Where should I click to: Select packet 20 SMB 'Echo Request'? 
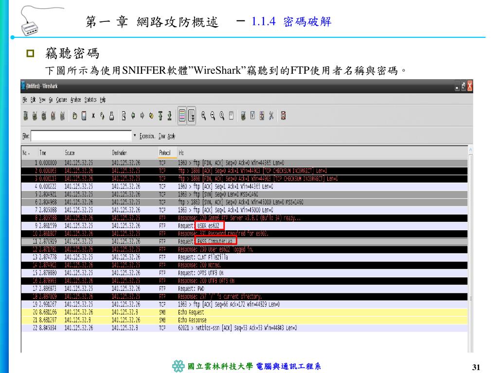point(245,312)
